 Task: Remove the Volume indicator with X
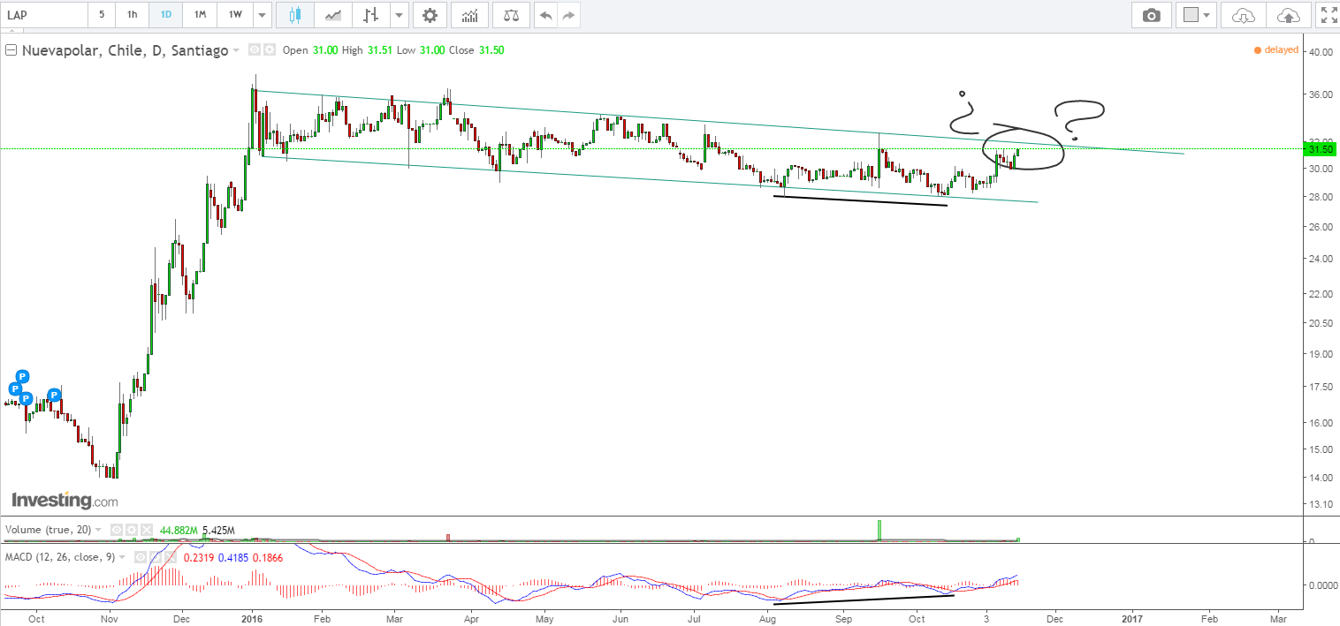146,530
